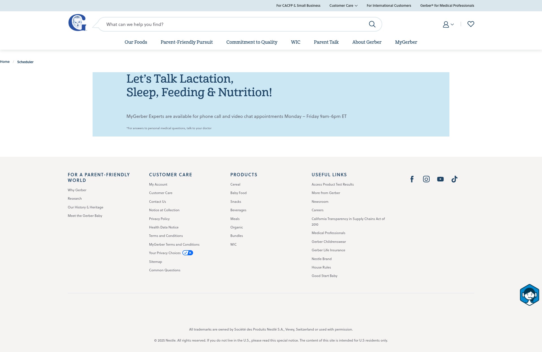This screenshot has height=352, width=542.
Task: Select the WIC navigation item
Action: [x=296, y=42]
